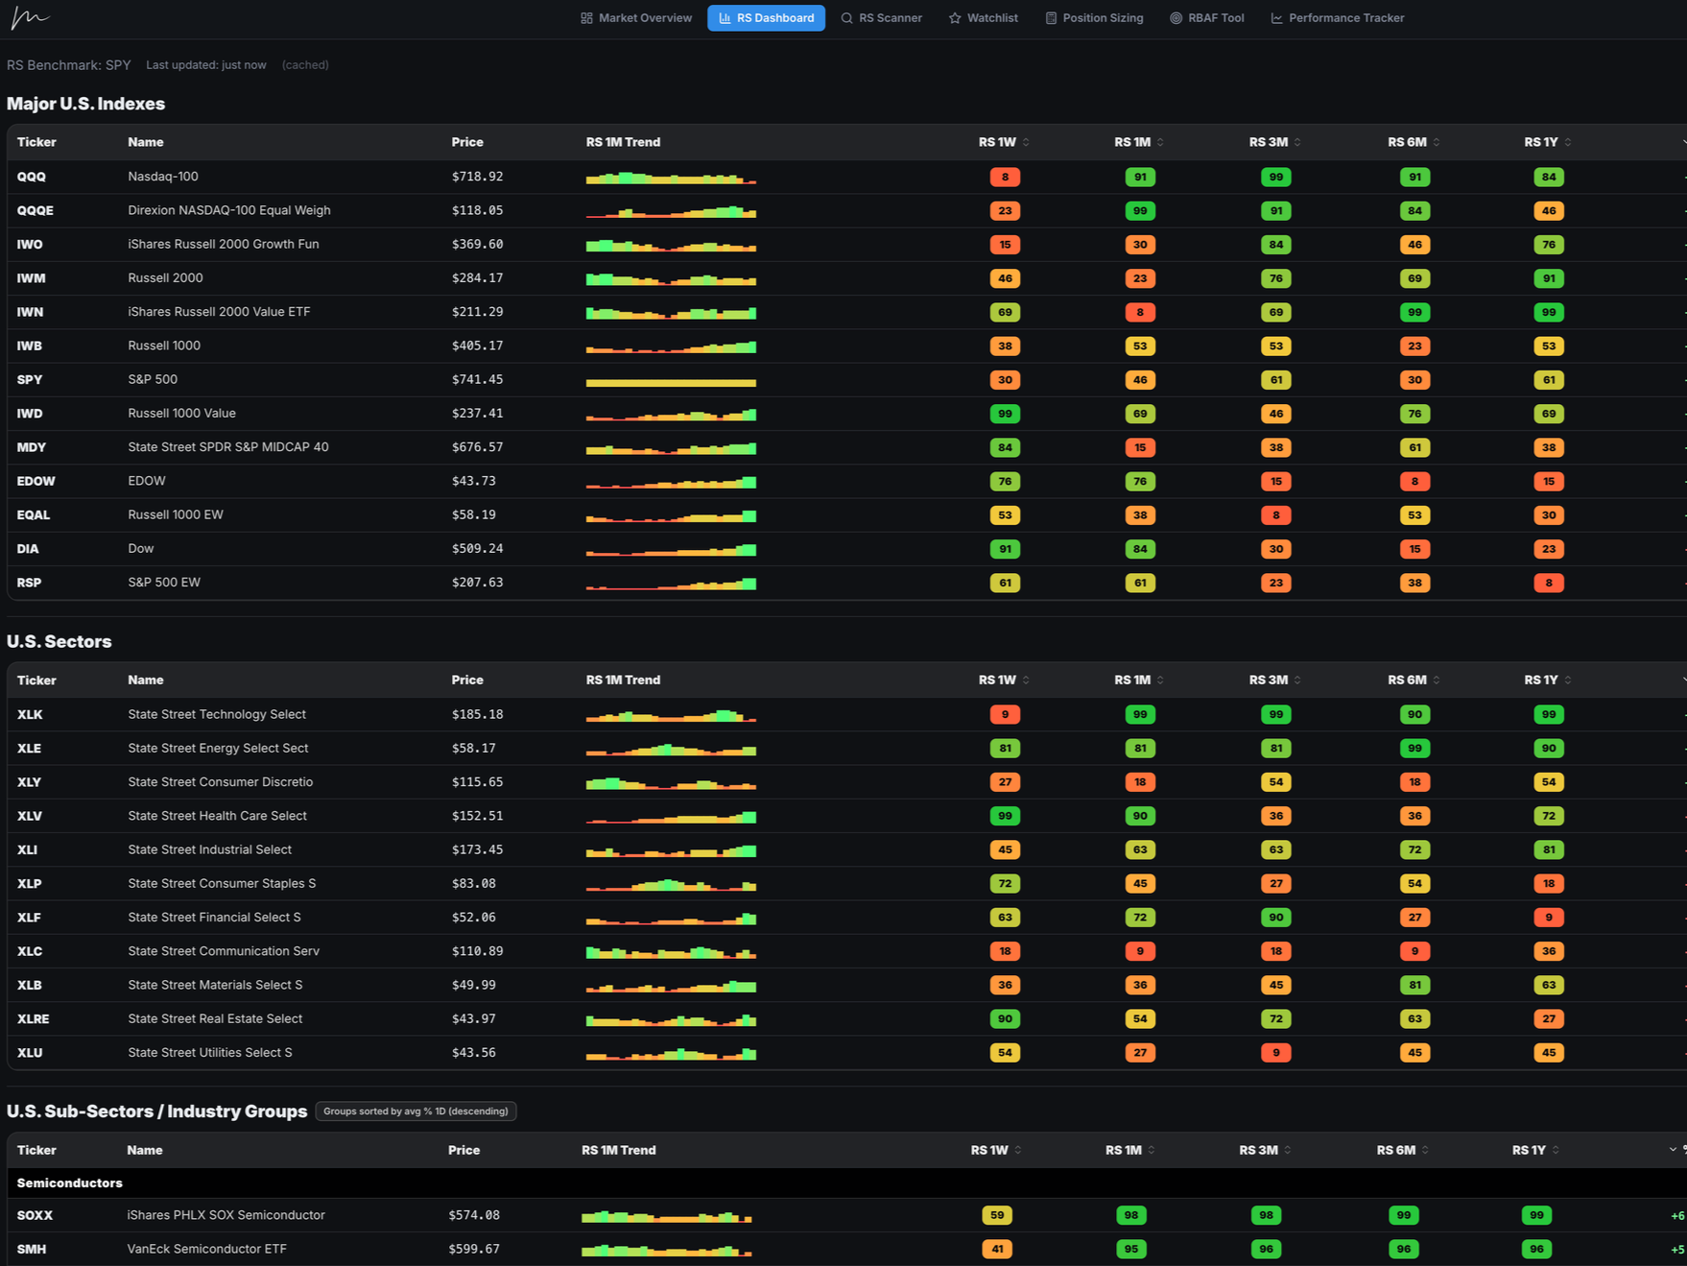
Task: Click the QQQ price $718.92
Action: click(x=477, y=177)
